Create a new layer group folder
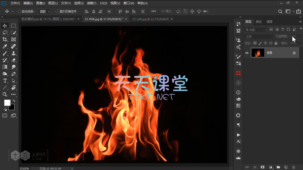The height and width of the screenshot is (170, 303). point(278,167)
